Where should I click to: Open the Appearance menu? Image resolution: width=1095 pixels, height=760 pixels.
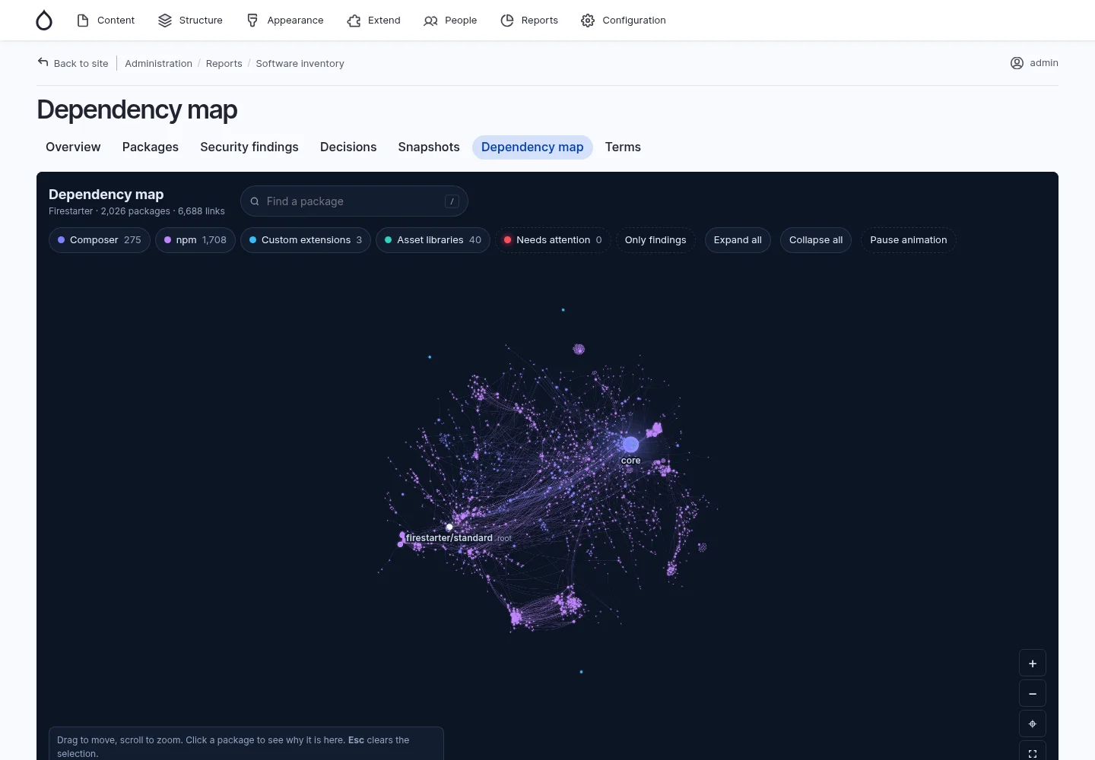[285, 21]
